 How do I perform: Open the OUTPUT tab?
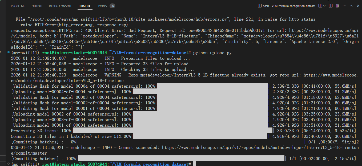click(x=37, y=6)
